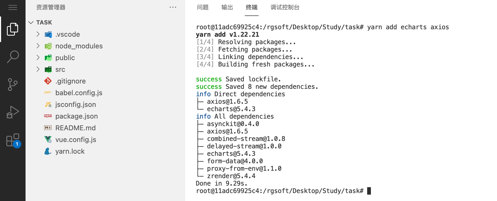Open the Explorer view in activity bar

[13, 29]
